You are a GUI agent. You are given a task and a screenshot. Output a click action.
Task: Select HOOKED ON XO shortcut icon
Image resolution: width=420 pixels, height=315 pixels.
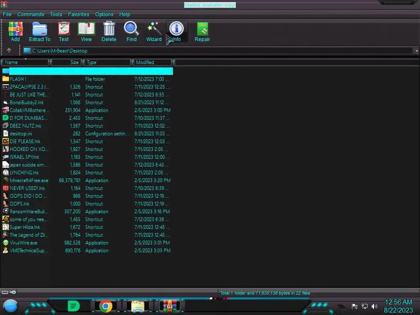click(x=6, y=149)
